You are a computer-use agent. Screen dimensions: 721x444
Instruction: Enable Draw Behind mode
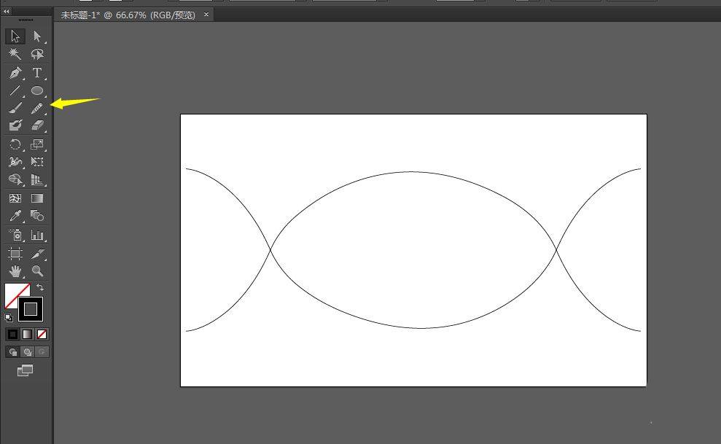point(28,352)
